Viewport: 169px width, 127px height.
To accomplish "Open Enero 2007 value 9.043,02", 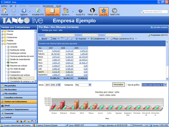I will click(56, 51).
